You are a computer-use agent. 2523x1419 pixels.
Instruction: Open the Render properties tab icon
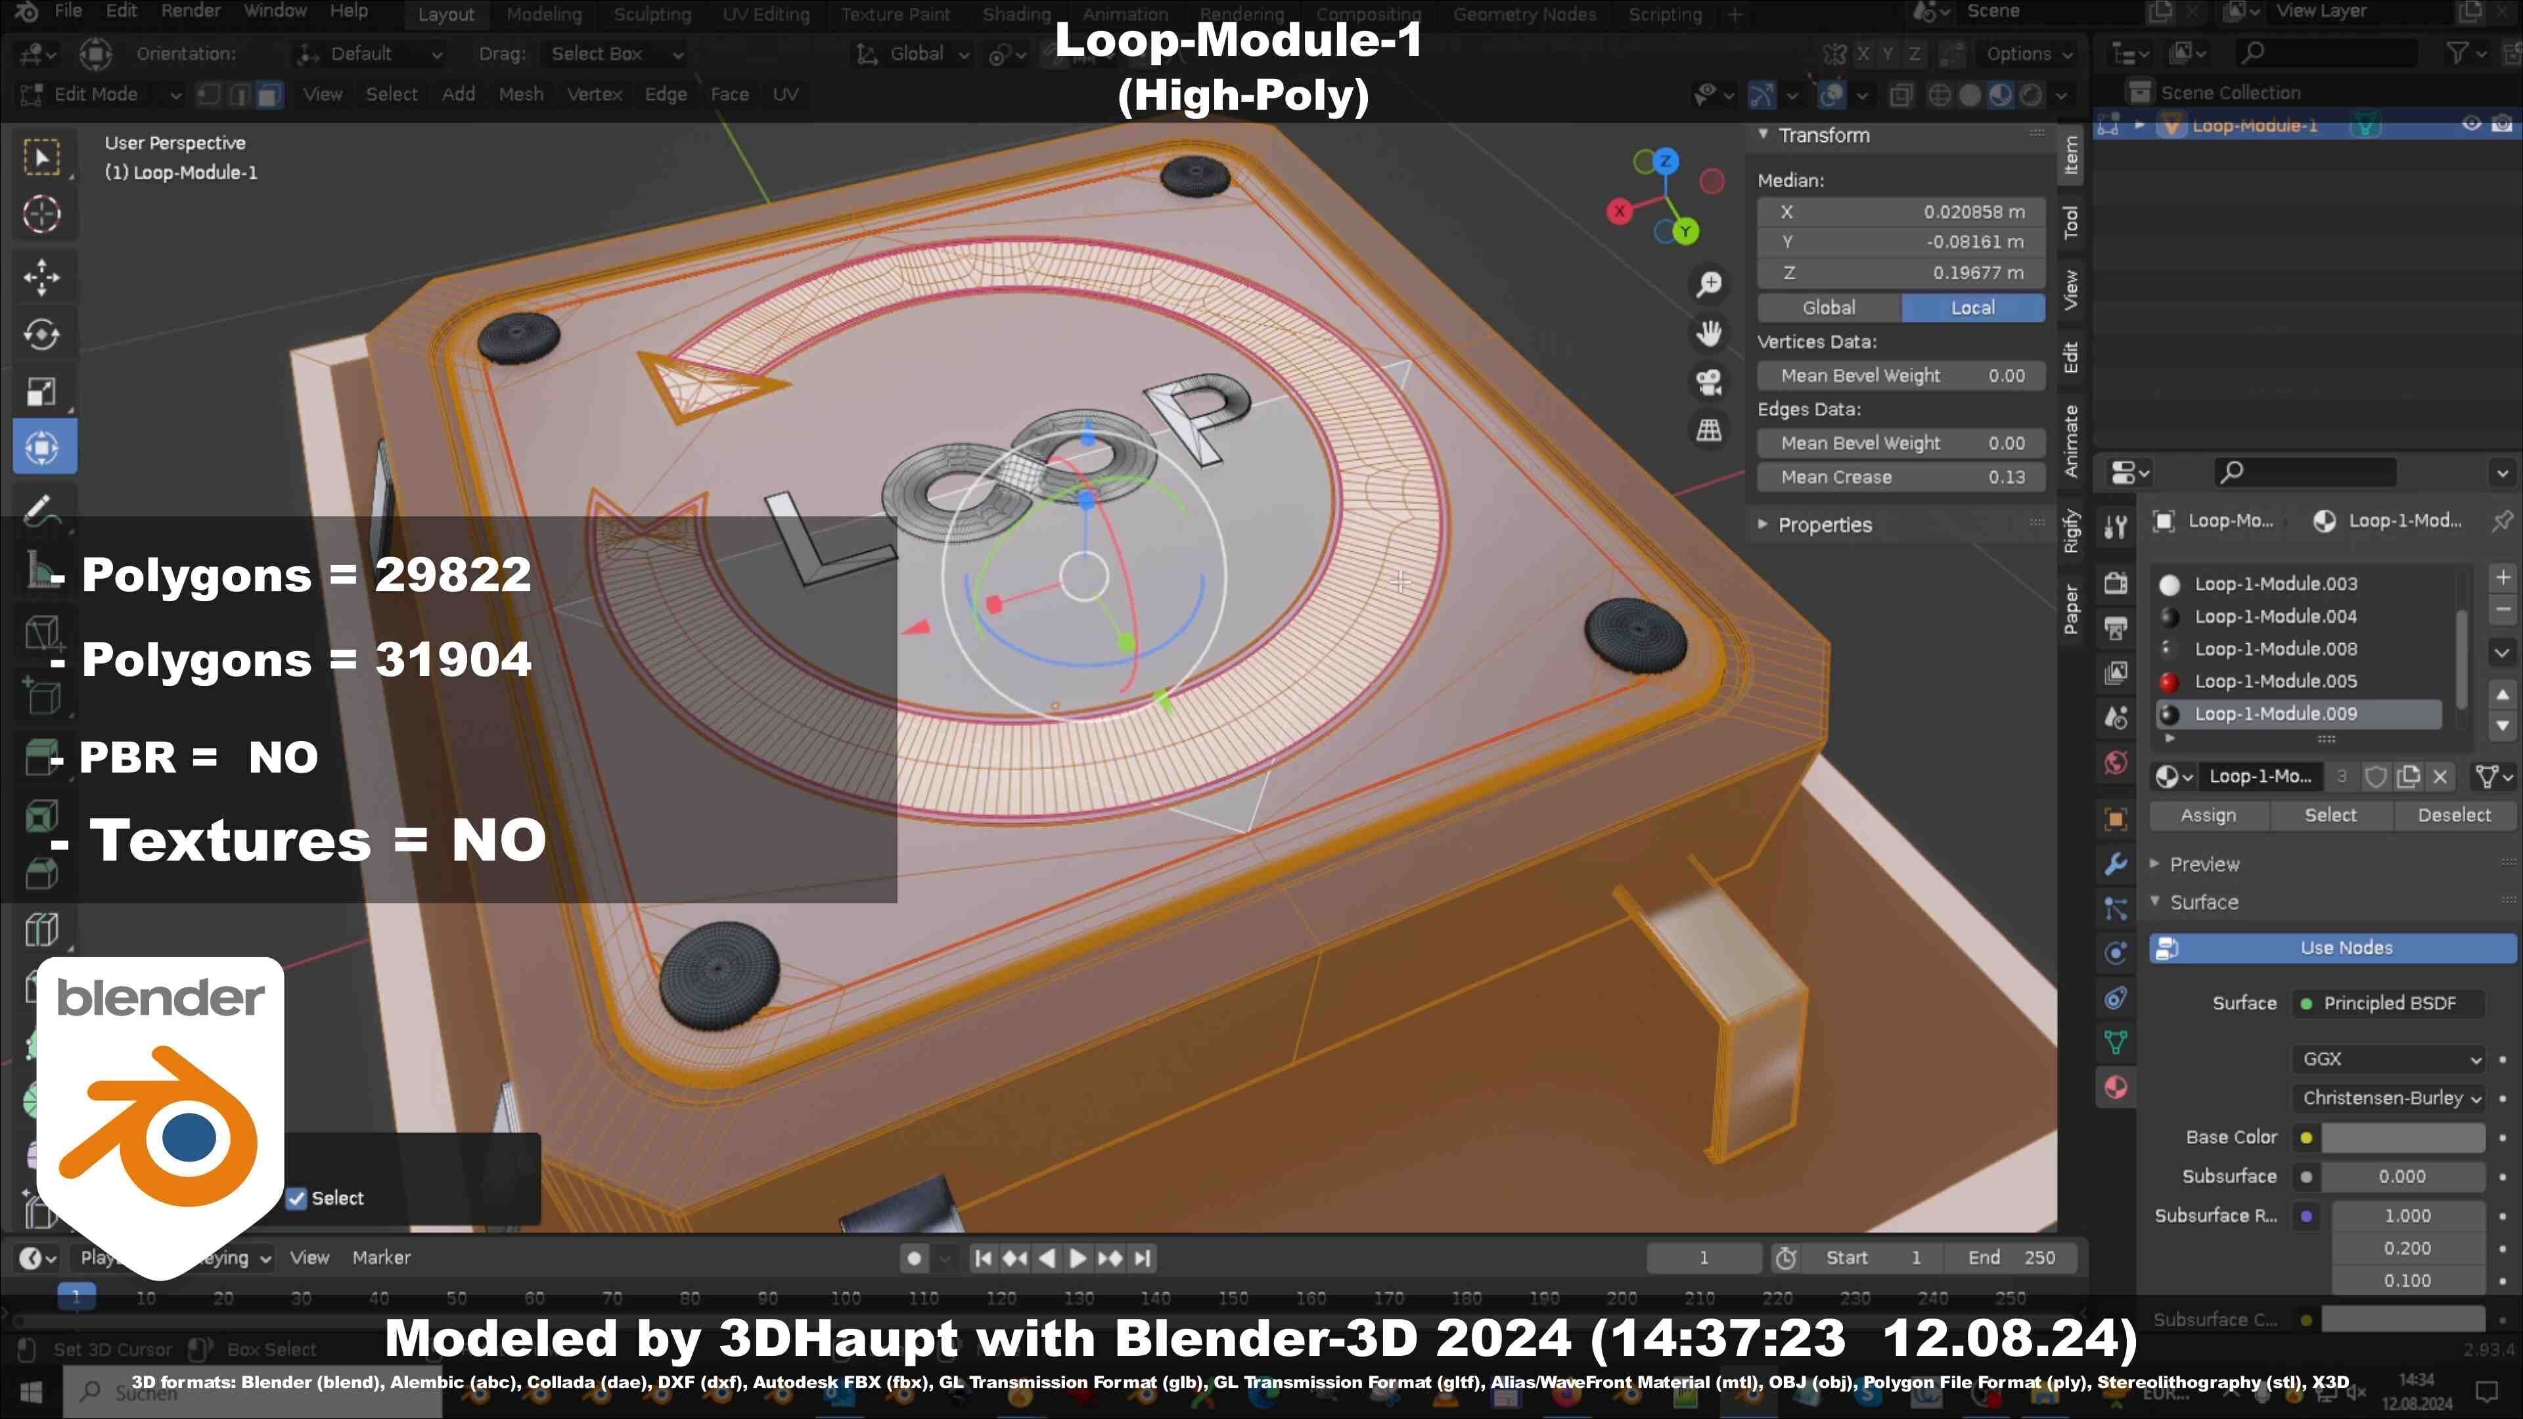pos(2116,583)
